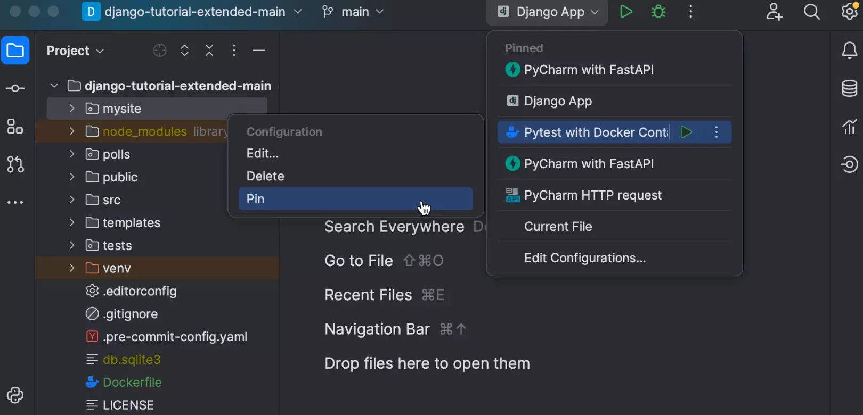Click the Debug bug icon
Screen dimensions: 863x415
point(658,12)
